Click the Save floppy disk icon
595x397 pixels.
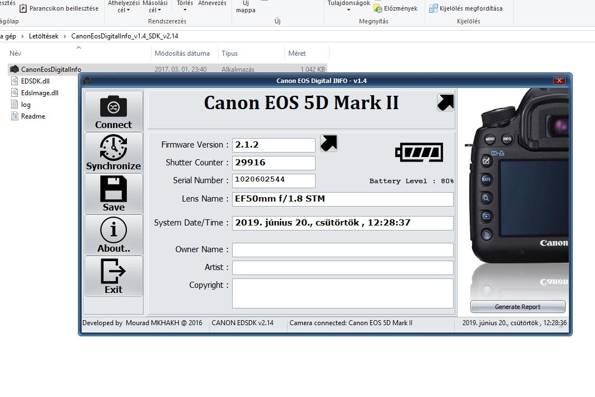click(x=114, y=189)
